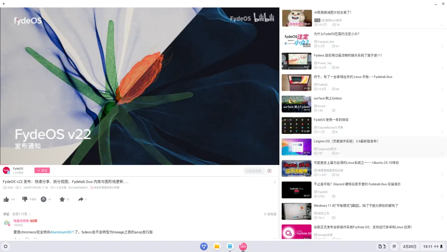Open the blue browser app on the shelf

tap(204, 246)
